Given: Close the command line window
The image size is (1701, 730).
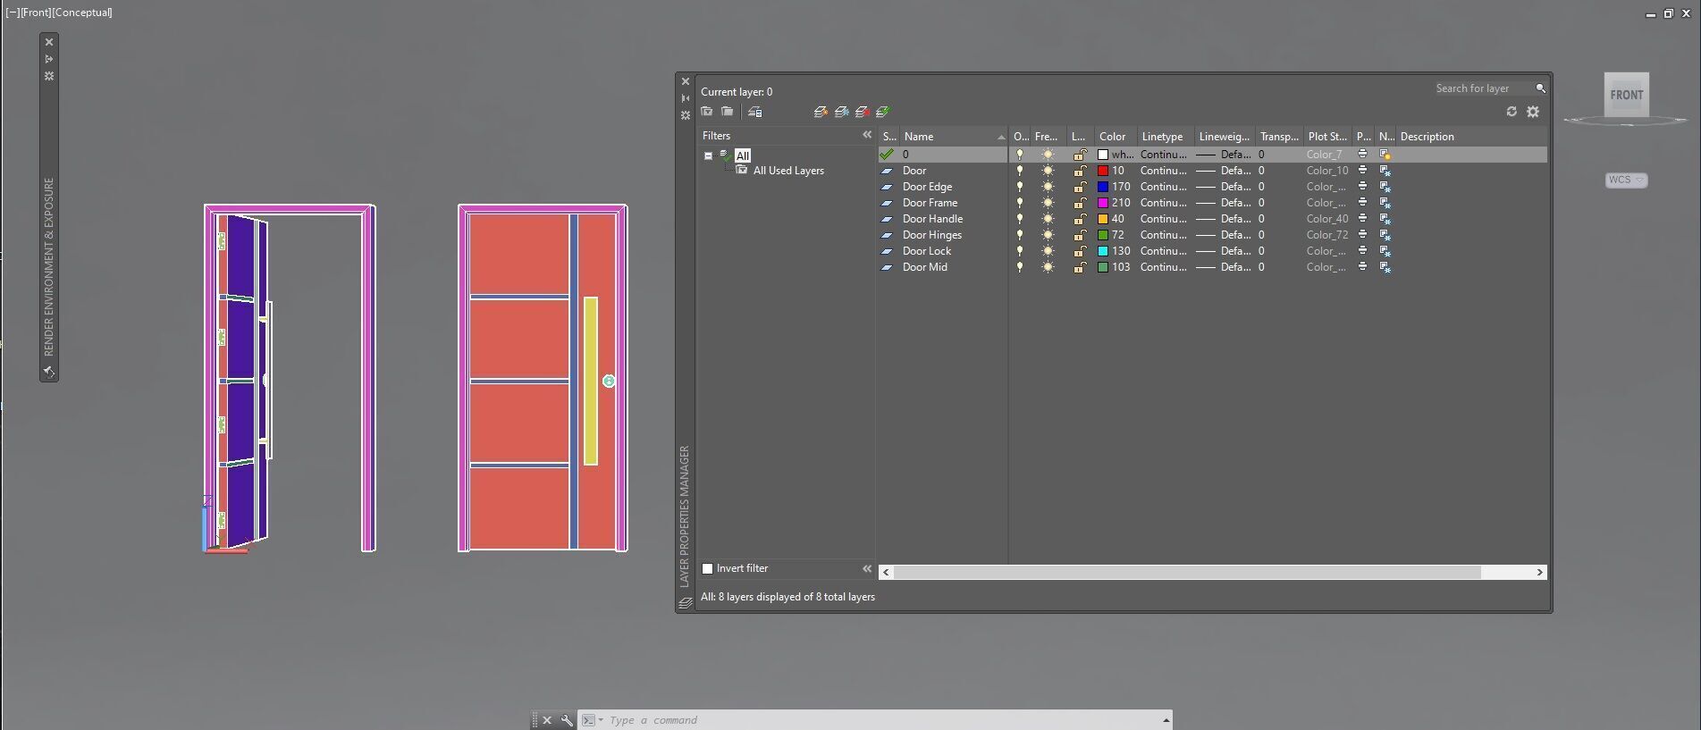Looking at the screenshot, I should pyautogui.click(x=547, y=720).
